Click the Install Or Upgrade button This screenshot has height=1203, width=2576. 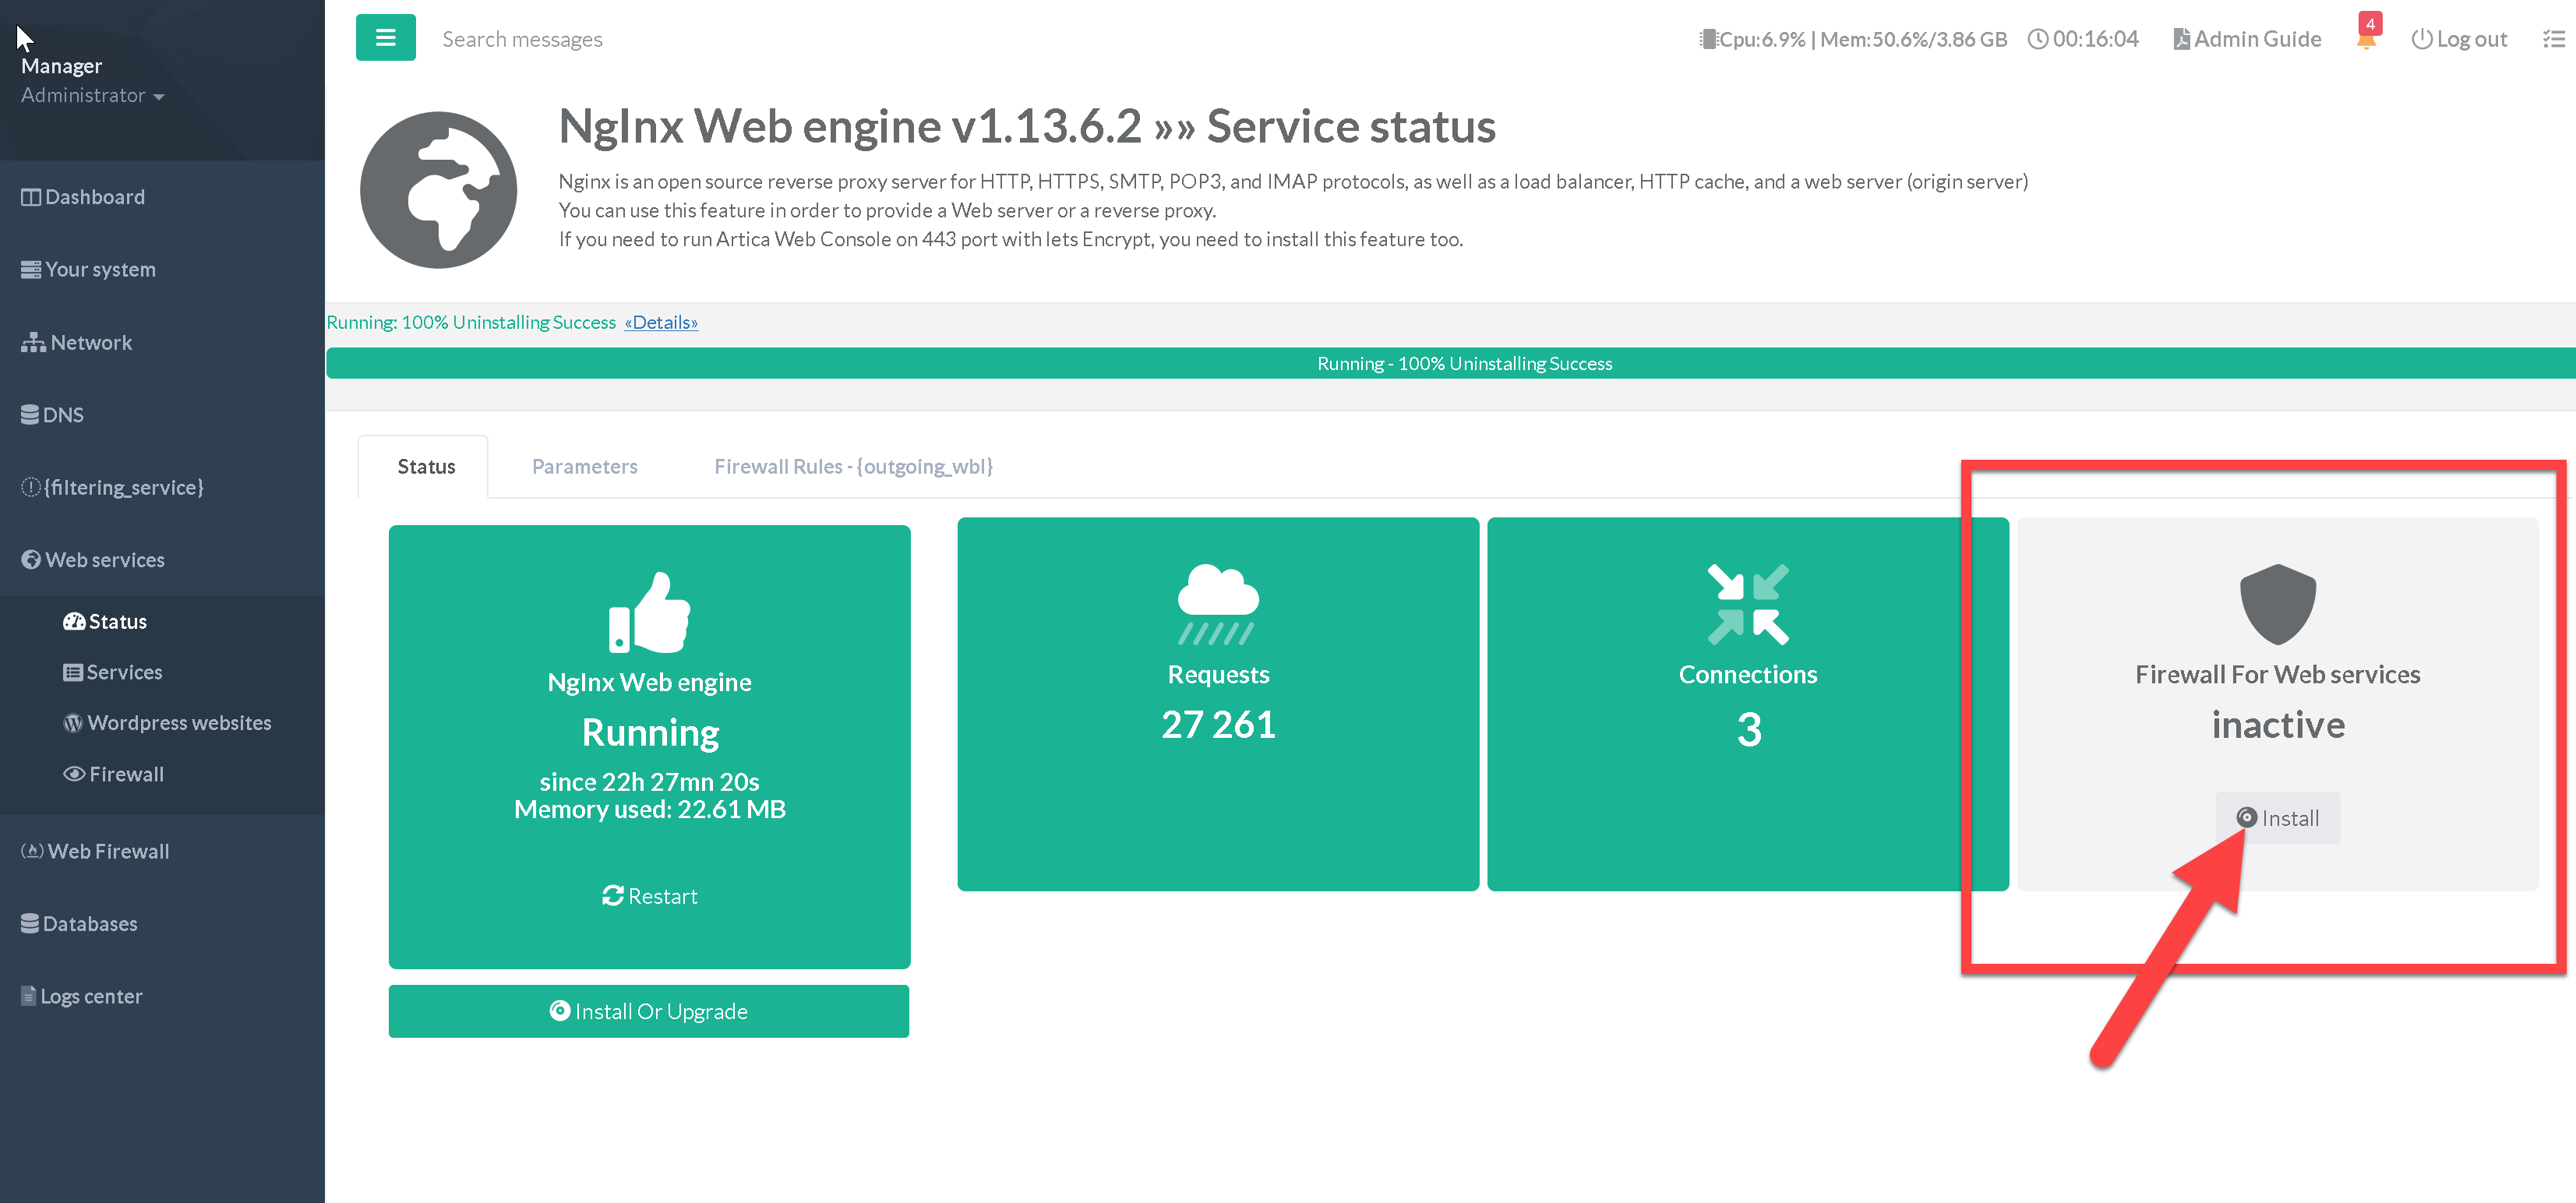(648, 1011)
